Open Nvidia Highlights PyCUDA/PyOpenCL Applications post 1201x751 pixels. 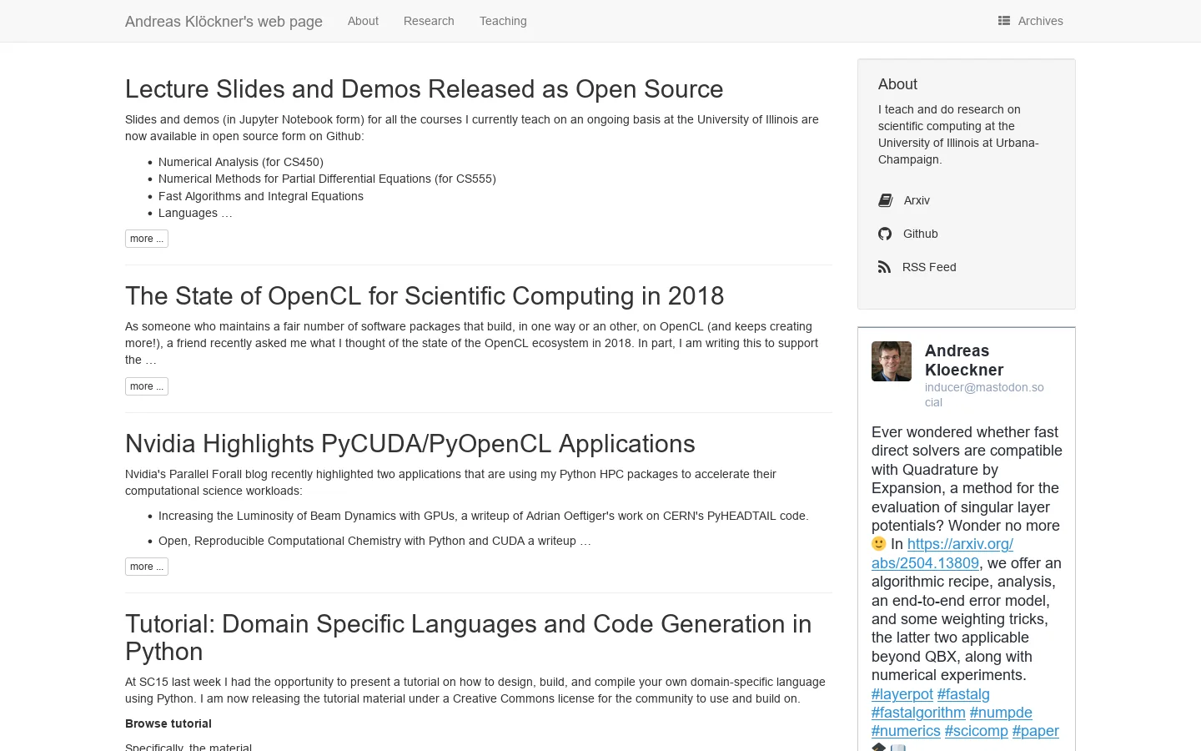click(410, 444)
